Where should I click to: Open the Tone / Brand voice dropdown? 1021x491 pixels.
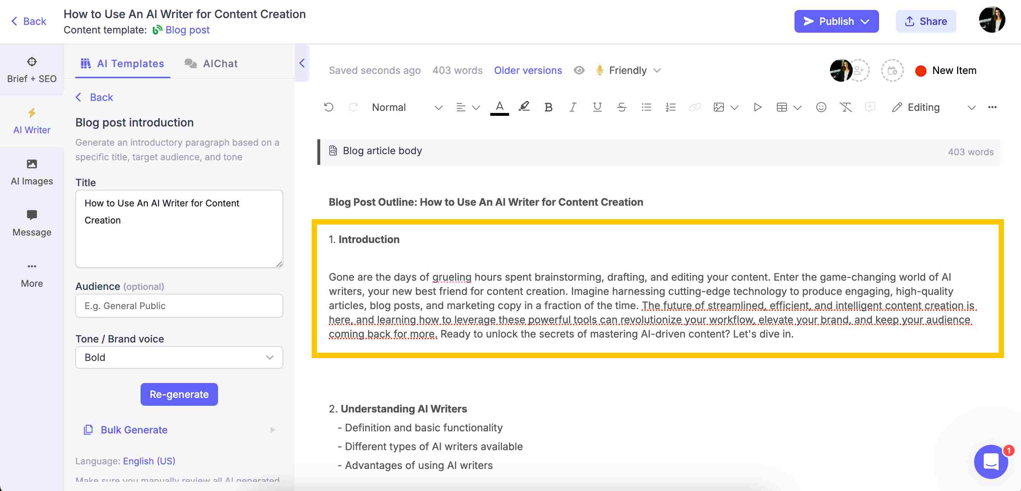coord(179,357)
